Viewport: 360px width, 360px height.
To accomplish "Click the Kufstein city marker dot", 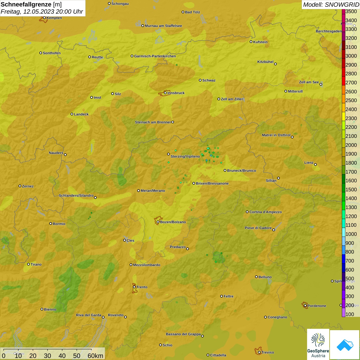I will tap(251, 42).
